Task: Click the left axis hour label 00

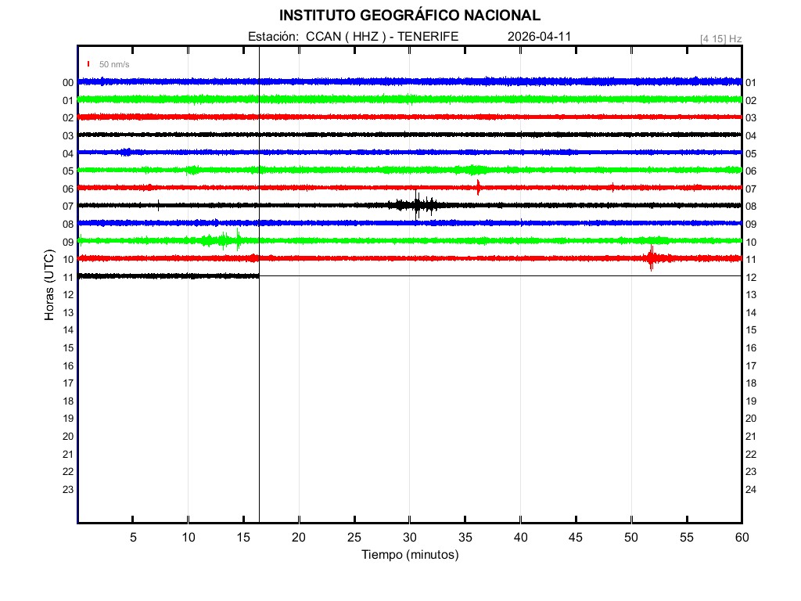Action: point(68,82)
